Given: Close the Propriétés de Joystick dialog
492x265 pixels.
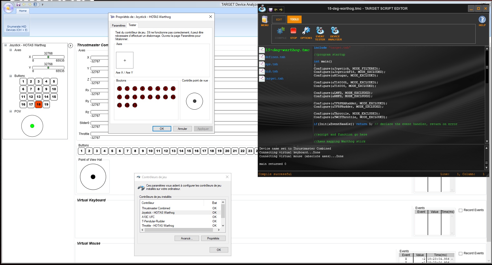Looking at the screenshot, I should point(211,17).
